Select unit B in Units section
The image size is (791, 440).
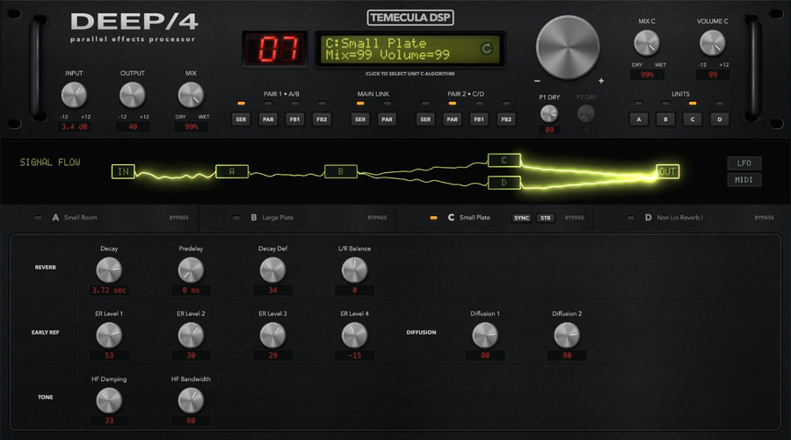click(x=665, y=119)
